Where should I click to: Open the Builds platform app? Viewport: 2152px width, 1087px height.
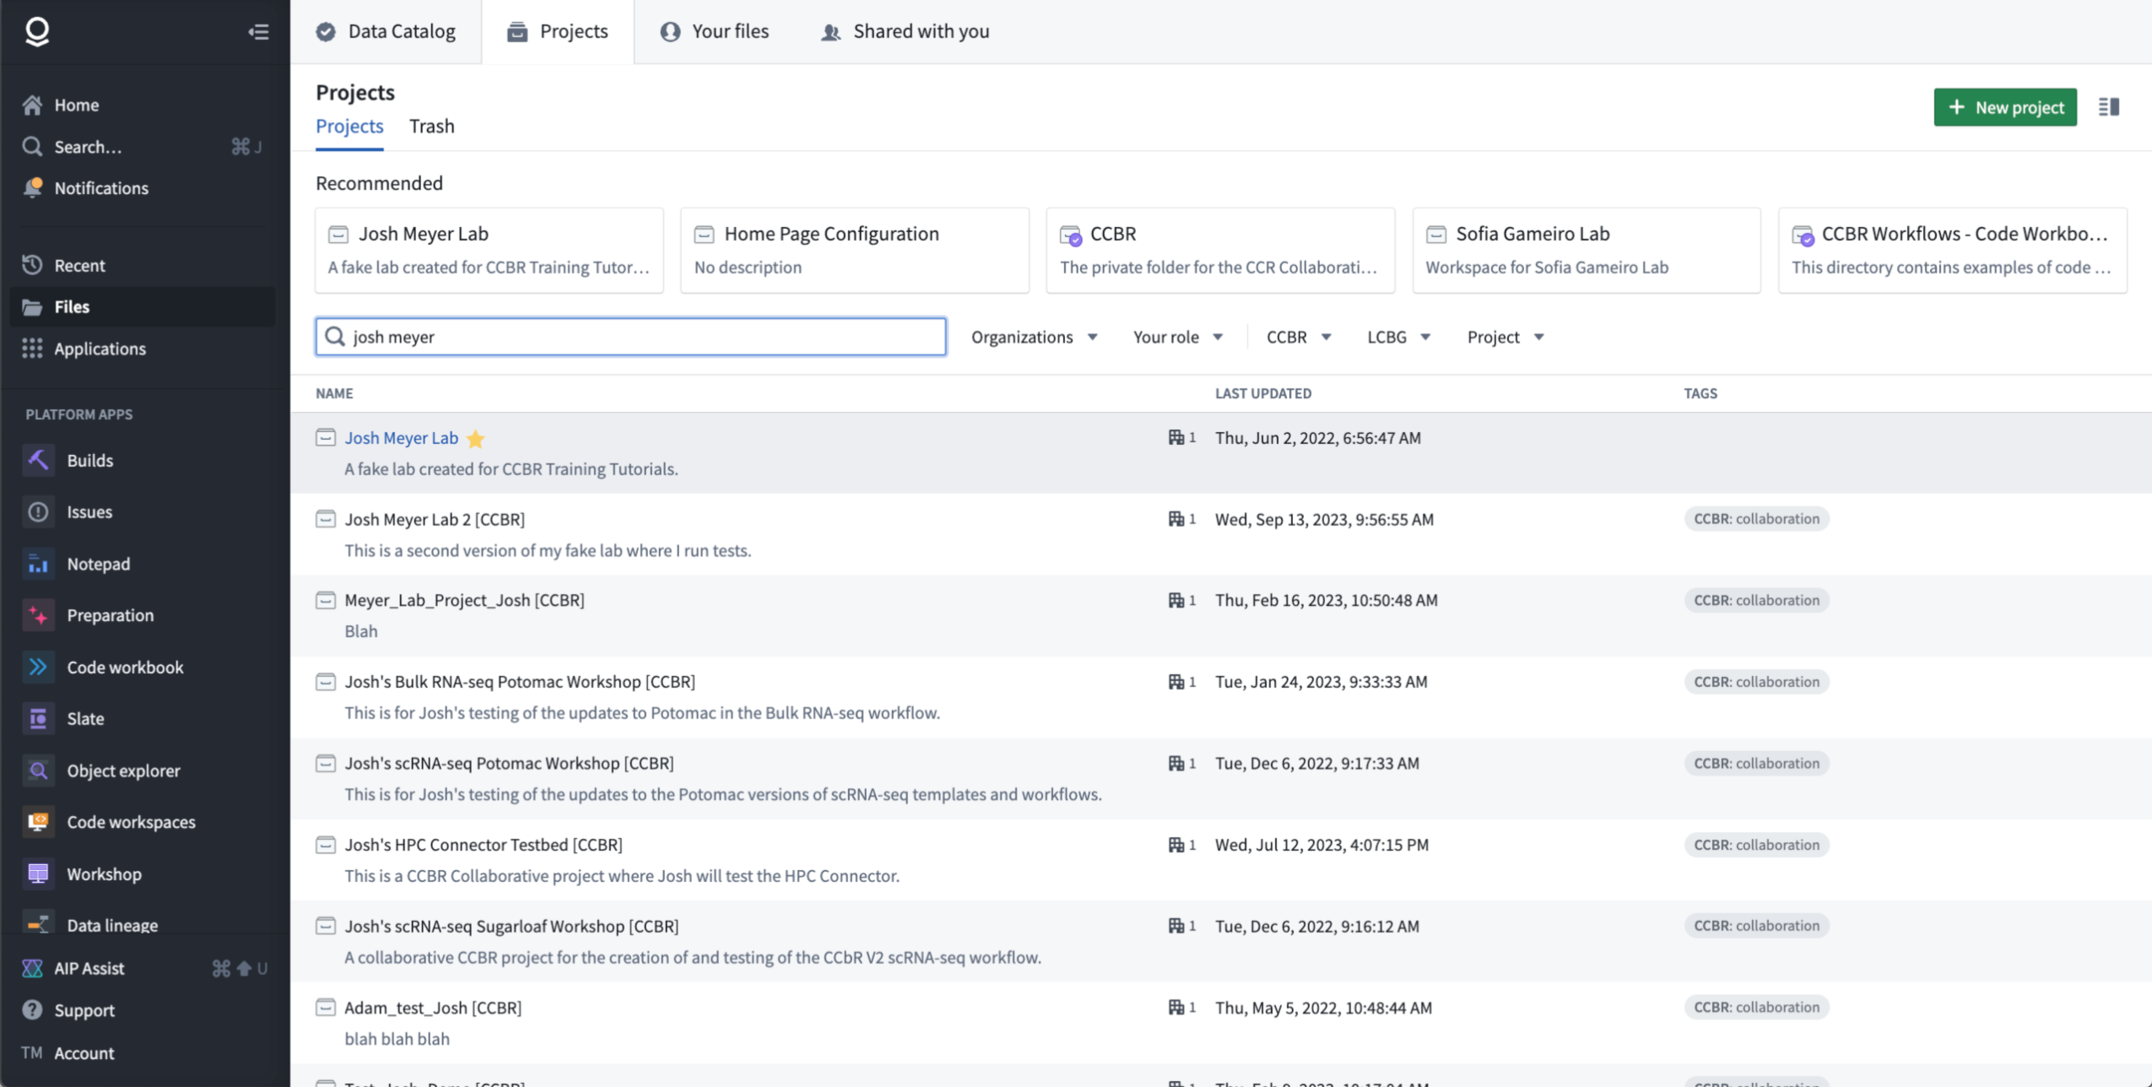pos(89,460)
